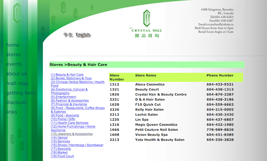Open Jewellery & Accessories category link
The width and height of the screenshot is (267, 161).
pyautogui.click(x=72, y=134)
